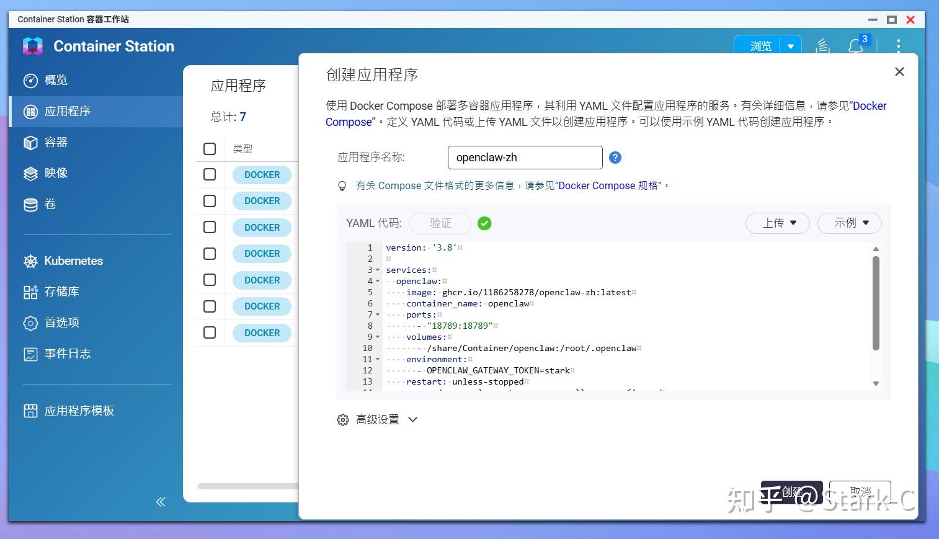Open the 首选项 preferences gear icon

(30, 323)
